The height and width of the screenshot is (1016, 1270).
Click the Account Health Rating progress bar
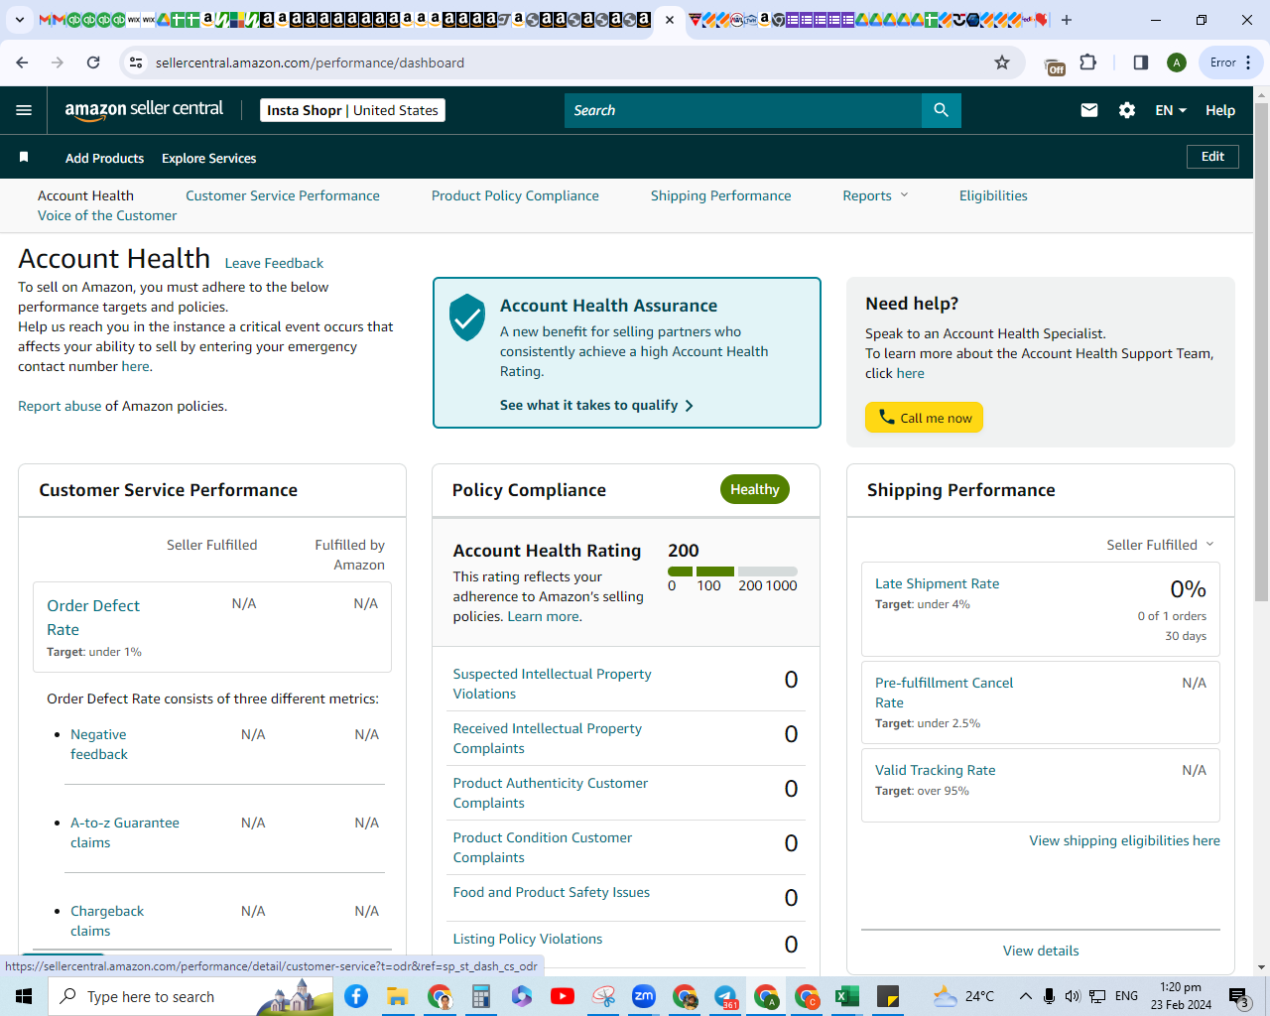coord(733,571)
